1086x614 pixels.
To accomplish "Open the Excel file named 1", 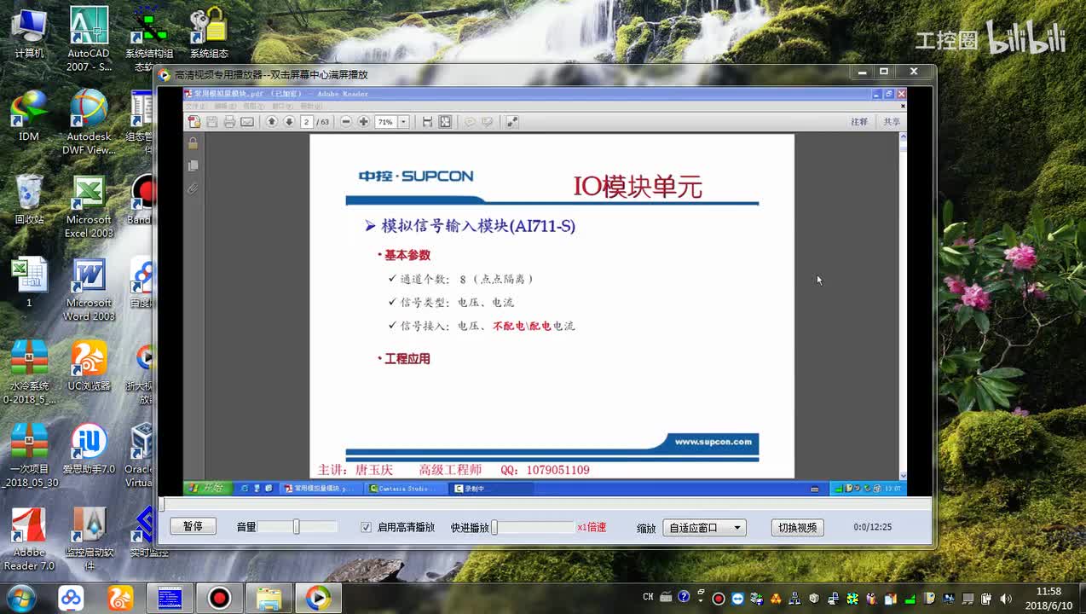I will [x=29, y=282].
